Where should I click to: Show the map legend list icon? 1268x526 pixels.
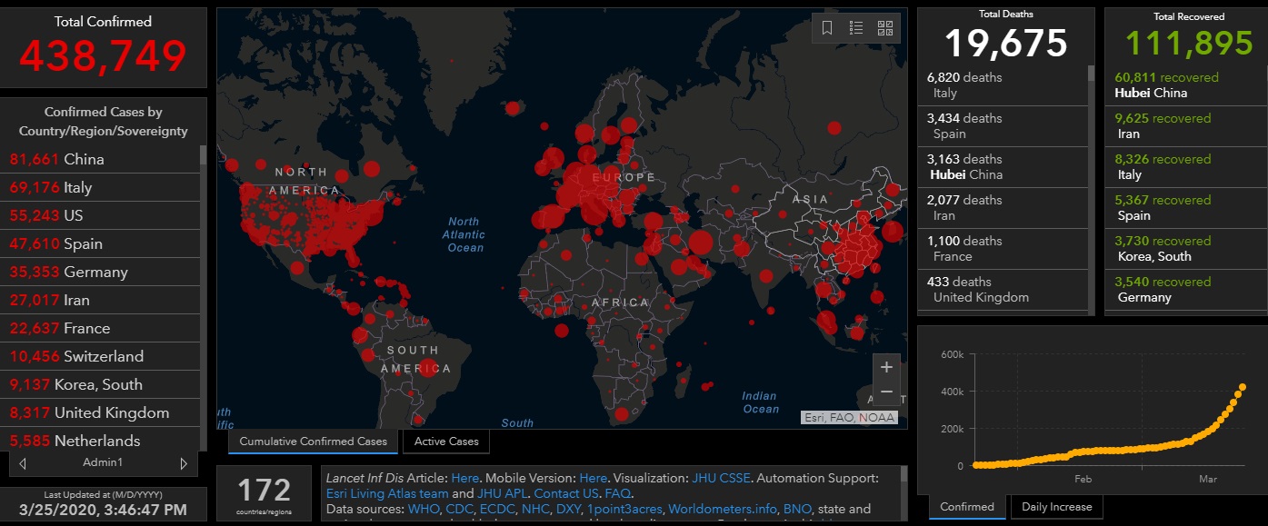click(x=856, y=28)
